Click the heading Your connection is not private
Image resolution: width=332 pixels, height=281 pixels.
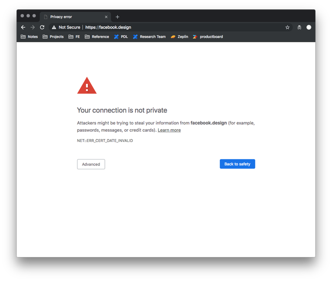pos(122,110)
